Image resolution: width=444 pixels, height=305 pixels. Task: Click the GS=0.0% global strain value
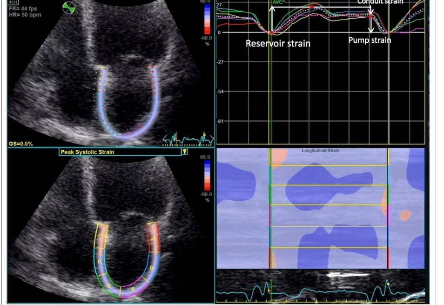[x=20, y=144]
